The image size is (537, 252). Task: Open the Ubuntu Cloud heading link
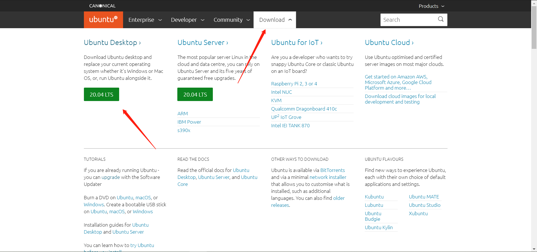coord(389,42)
